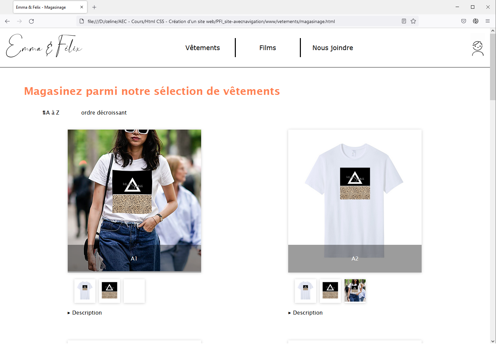Expand the Description under product A1

tap(85, 313)
